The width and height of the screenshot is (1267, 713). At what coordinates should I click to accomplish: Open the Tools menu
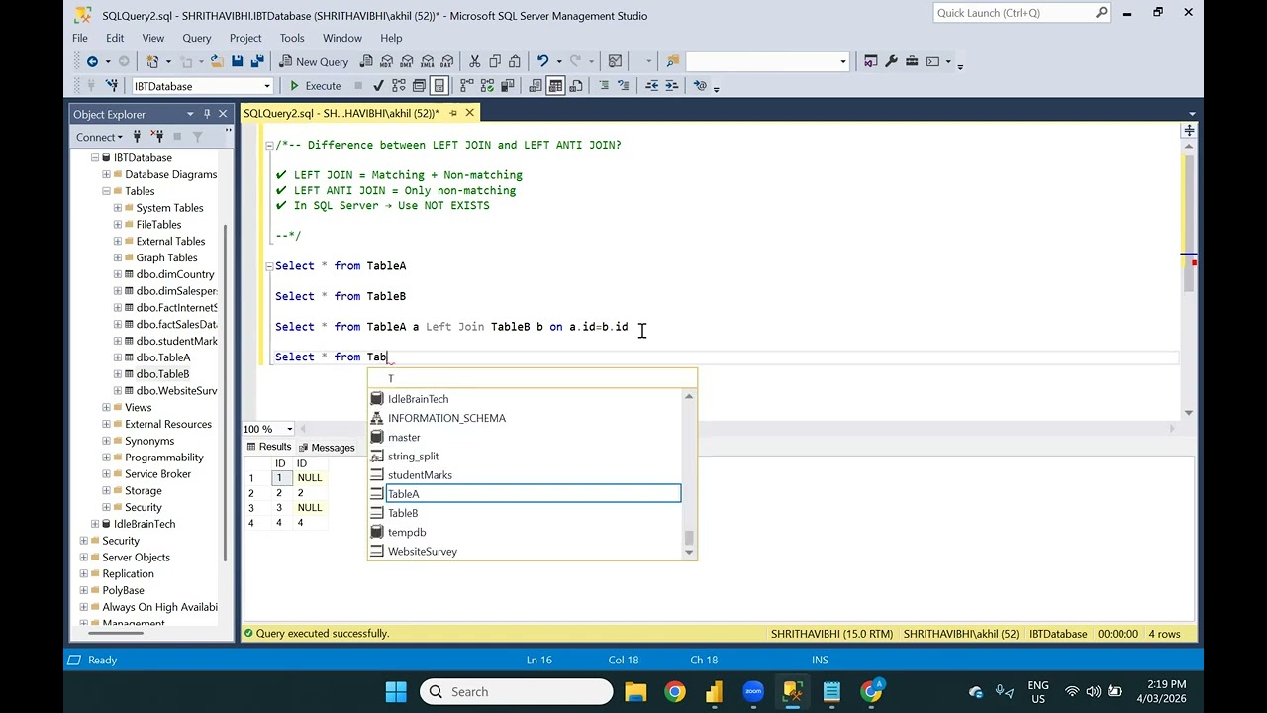pyautogui.click(x=292, y=38)
